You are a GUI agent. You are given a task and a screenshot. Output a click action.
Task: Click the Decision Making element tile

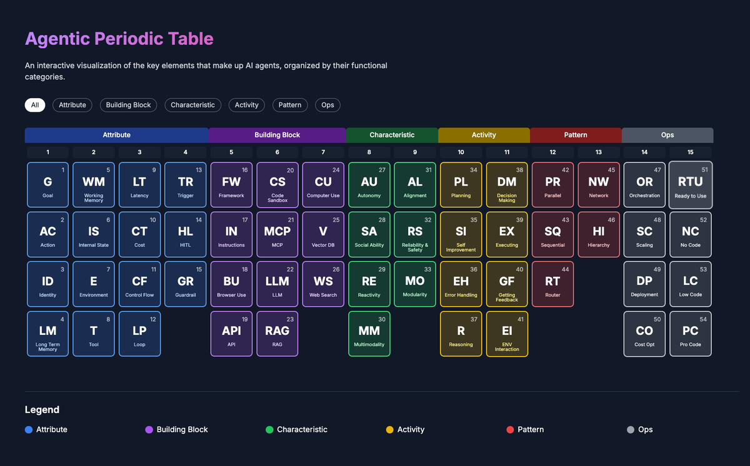click(507, 184)
